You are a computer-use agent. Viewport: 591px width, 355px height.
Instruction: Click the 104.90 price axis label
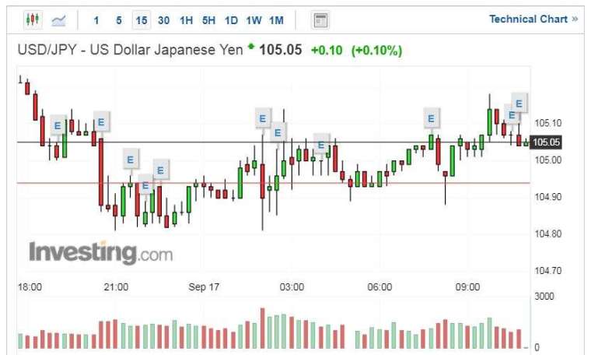pyautogui.click(x=547, y=197)
